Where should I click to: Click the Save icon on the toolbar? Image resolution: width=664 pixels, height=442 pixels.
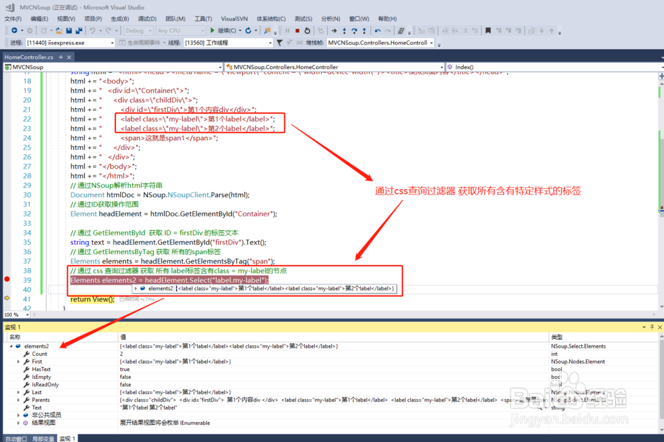point(68,31)
